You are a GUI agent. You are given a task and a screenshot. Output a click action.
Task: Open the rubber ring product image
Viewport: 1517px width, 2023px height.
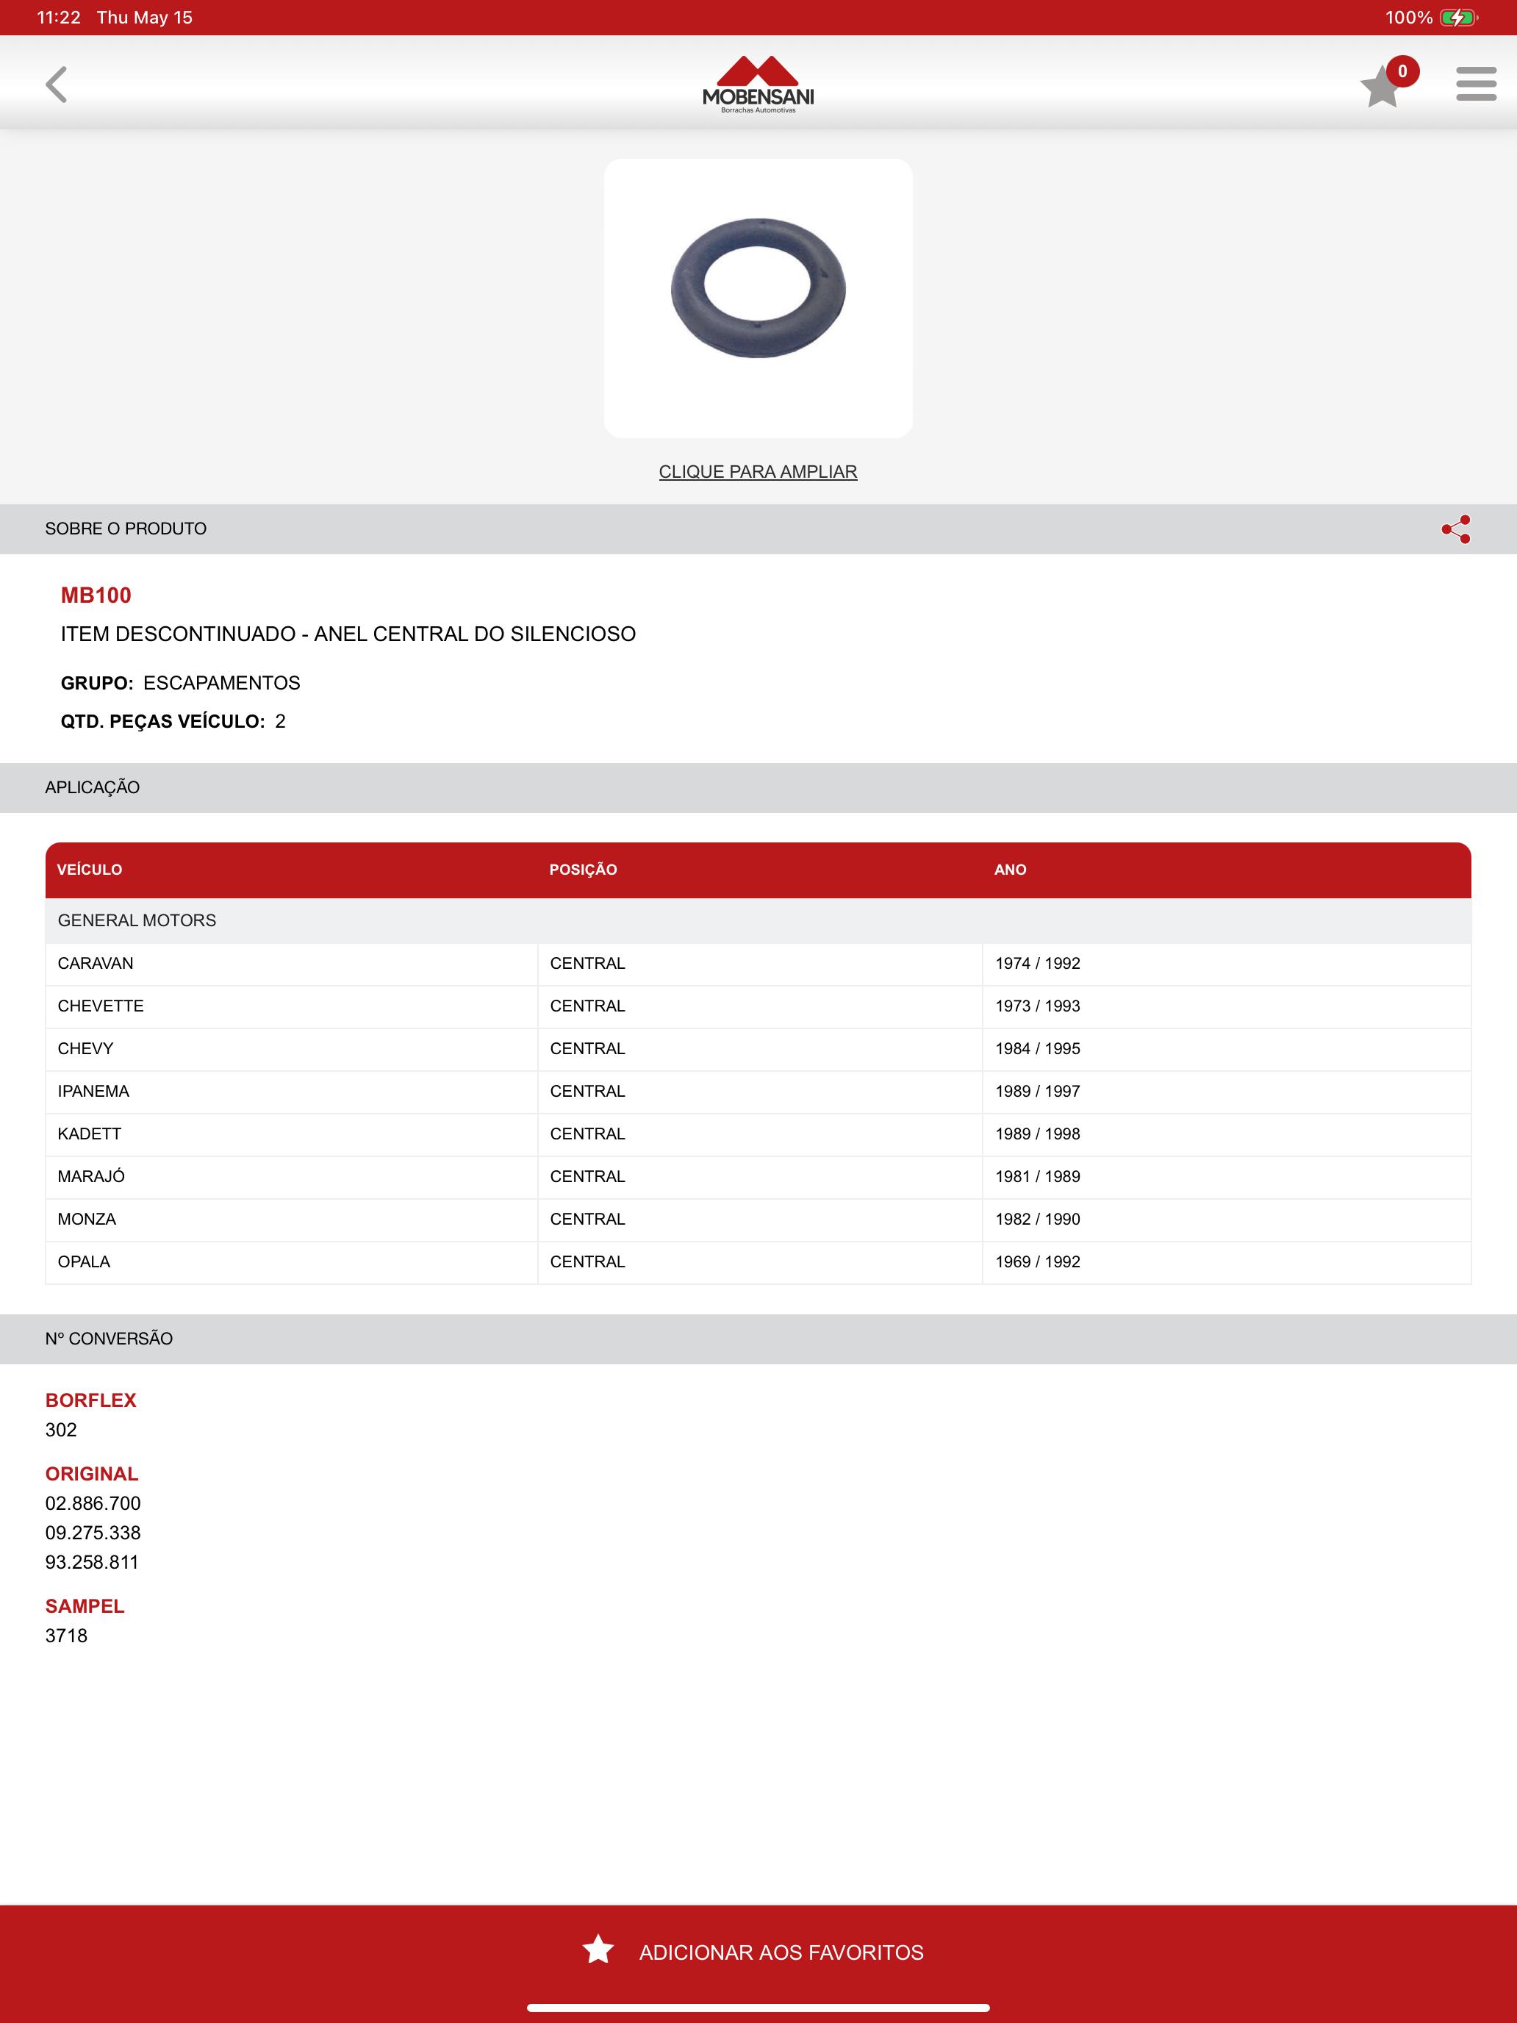(x=758, y=298)
